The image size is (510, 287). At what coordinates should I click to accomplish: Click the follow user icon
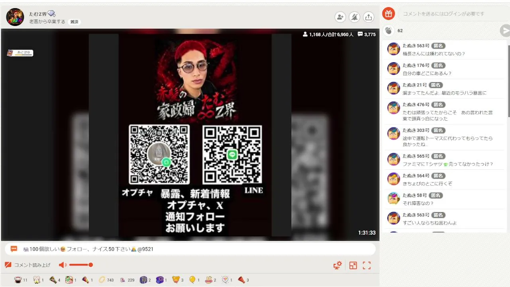pyautogui.click(x=340, y=17)
